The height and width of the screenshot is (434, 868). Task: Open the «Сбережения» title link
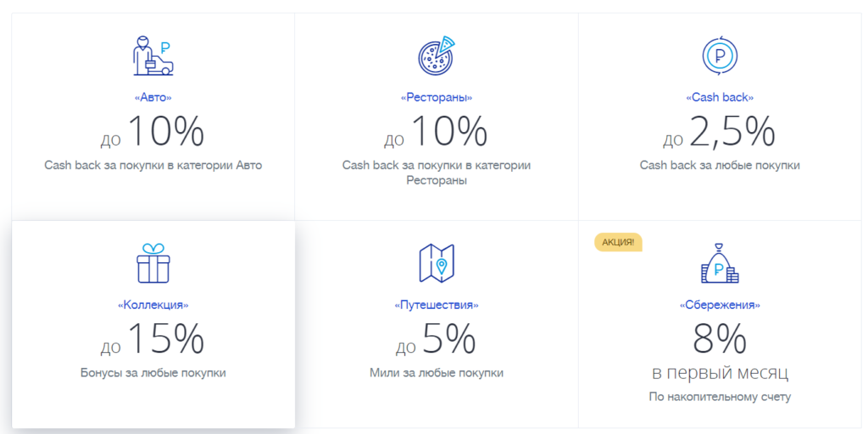tap(720, 305)
